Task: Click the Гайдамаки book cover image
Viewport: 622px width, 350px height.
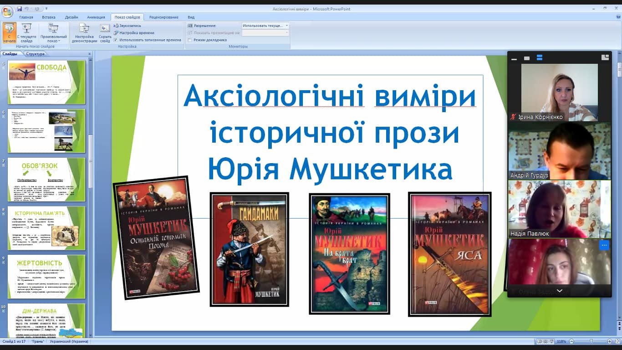Action: pyautogui.click(x=249, y=249)
